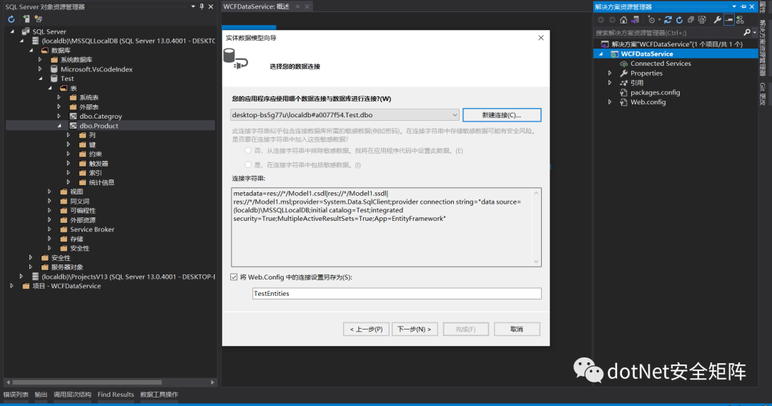Switch views using the Visual Studio icon in Solution Explorer
Screen dimensions: 772x406
click(x=635, y=20)
